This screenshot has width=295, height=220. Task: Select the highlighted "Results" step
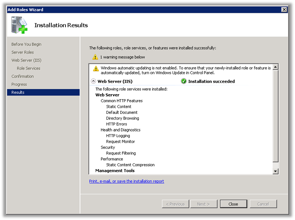pyautogui.click(x=18, y=92)
